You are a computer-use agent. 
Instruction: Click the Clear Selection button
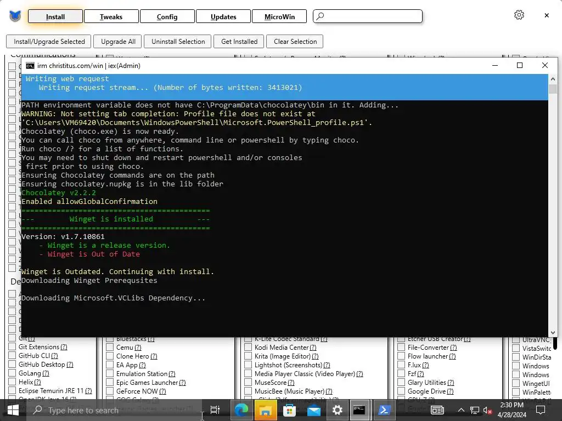coord(295,41)
